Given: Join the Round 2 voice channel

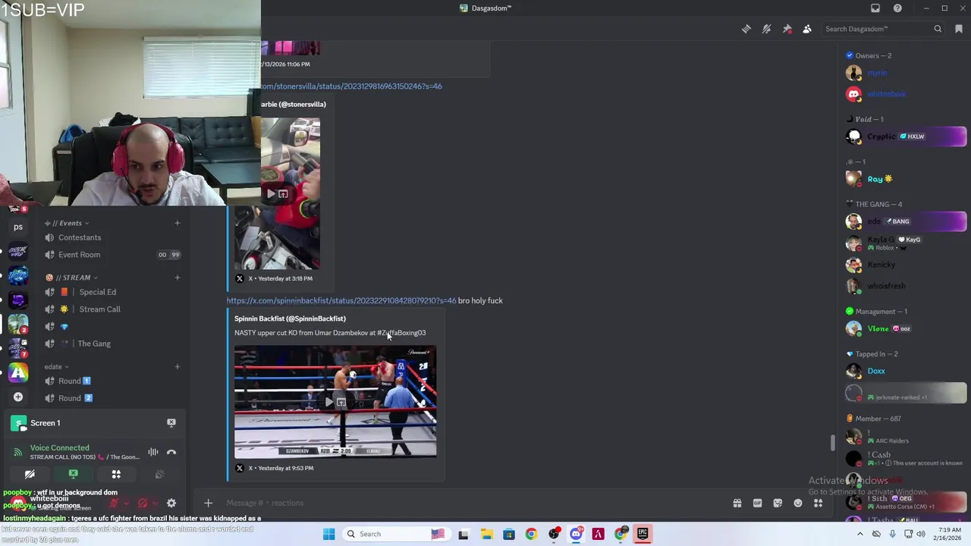Looking at the screenshot, I should point(75,398).
